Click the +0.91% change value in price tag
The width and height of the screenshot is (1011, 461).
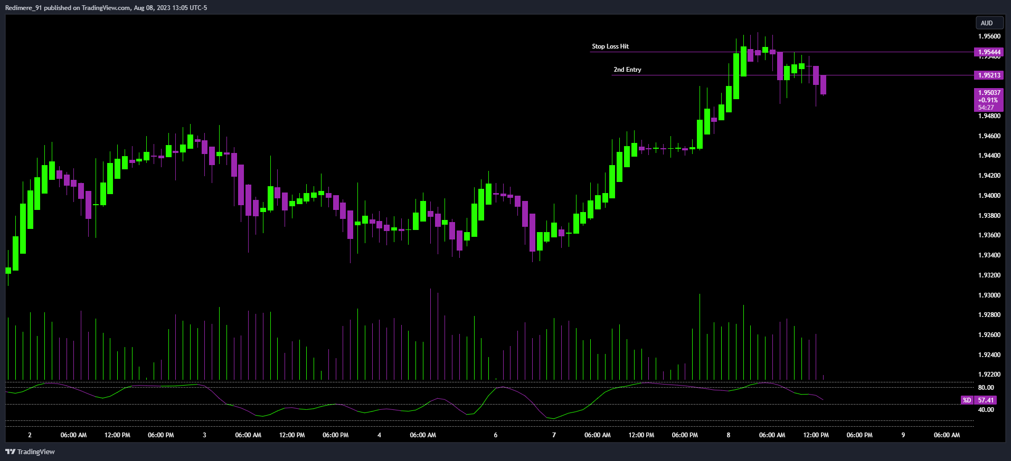coord(988,100)
